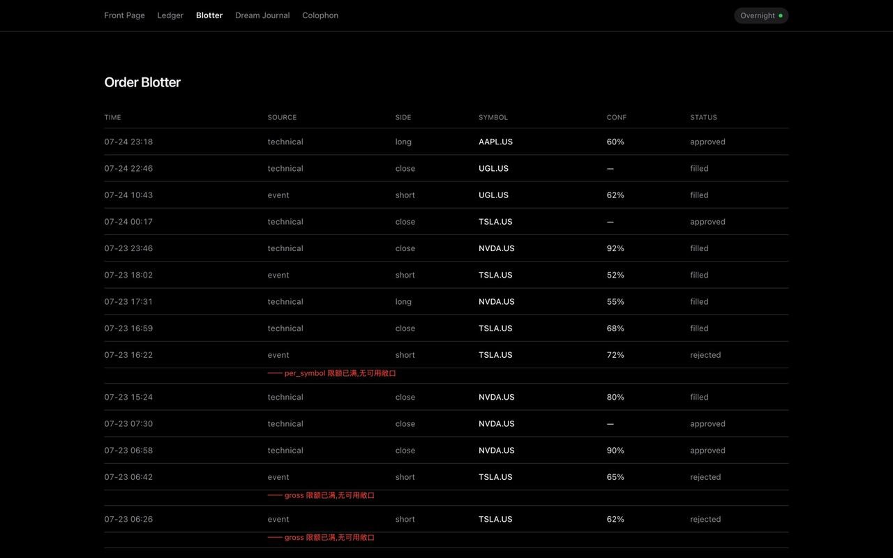
Task: Click the 07-23 06:58 timestamp
Action: click(x=128, y=451)
